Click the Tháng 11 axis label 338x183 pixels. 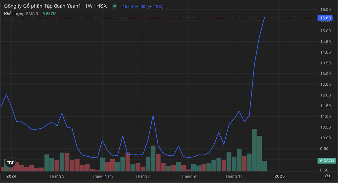coord(234,176)
